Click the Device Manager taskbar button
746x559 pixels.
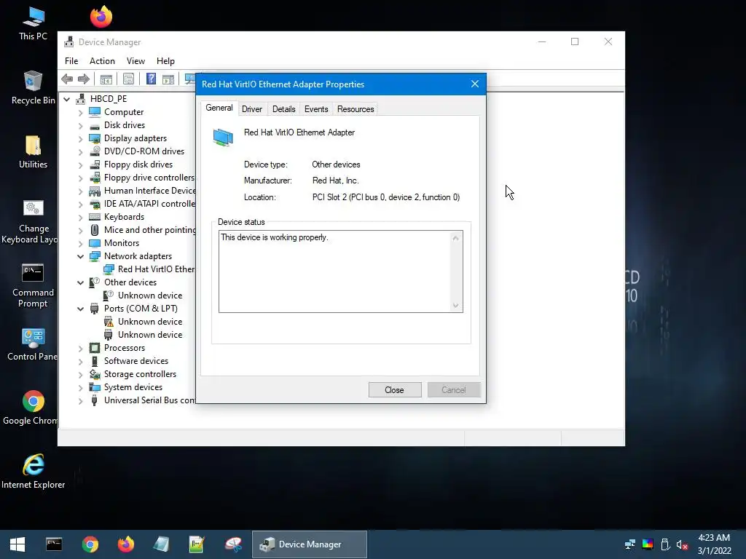click(x=309, y=544)
